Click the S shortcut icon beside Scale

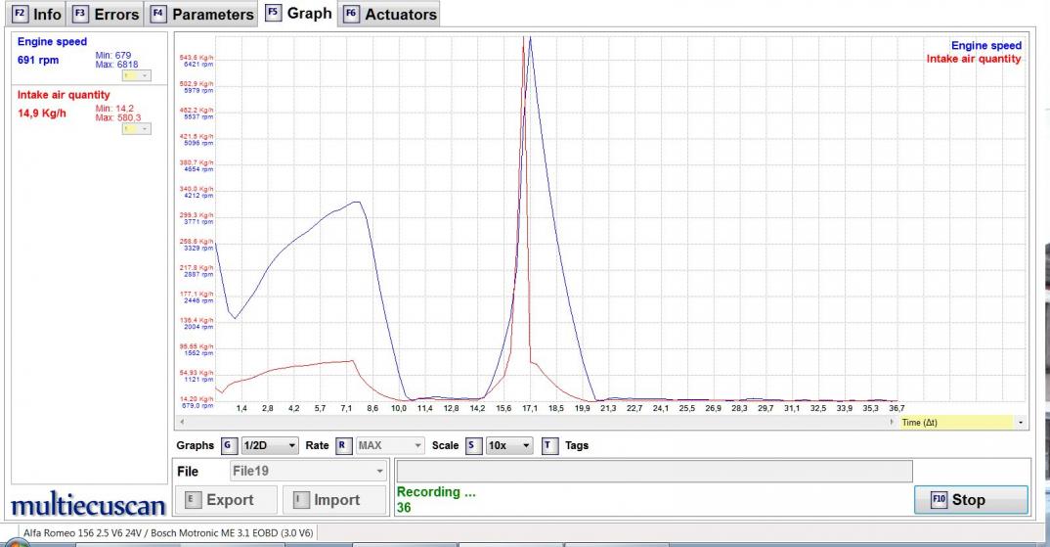coord(473,445)
